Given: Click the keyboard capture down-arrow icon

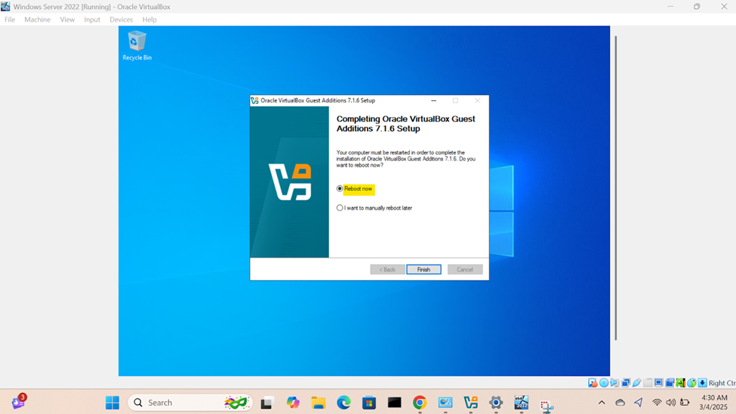Looking at the screenshot, I should (702, 383).
